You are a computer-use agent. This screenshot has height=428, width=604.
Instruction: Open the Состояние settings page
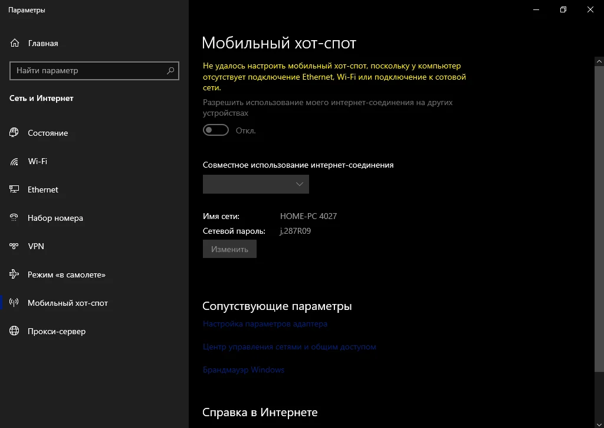click(48, 133)
